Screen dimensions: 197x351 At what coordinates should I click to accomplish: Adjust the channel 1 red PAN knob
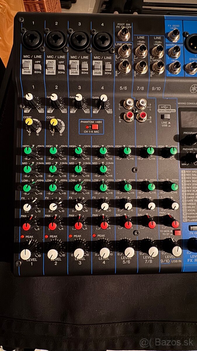pyautogui.click(x=27, y=227)
